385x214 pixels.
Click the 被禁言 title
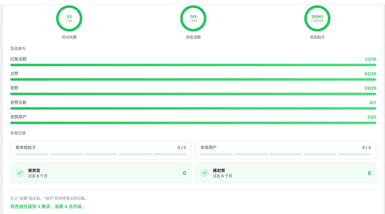click(34, 171)
